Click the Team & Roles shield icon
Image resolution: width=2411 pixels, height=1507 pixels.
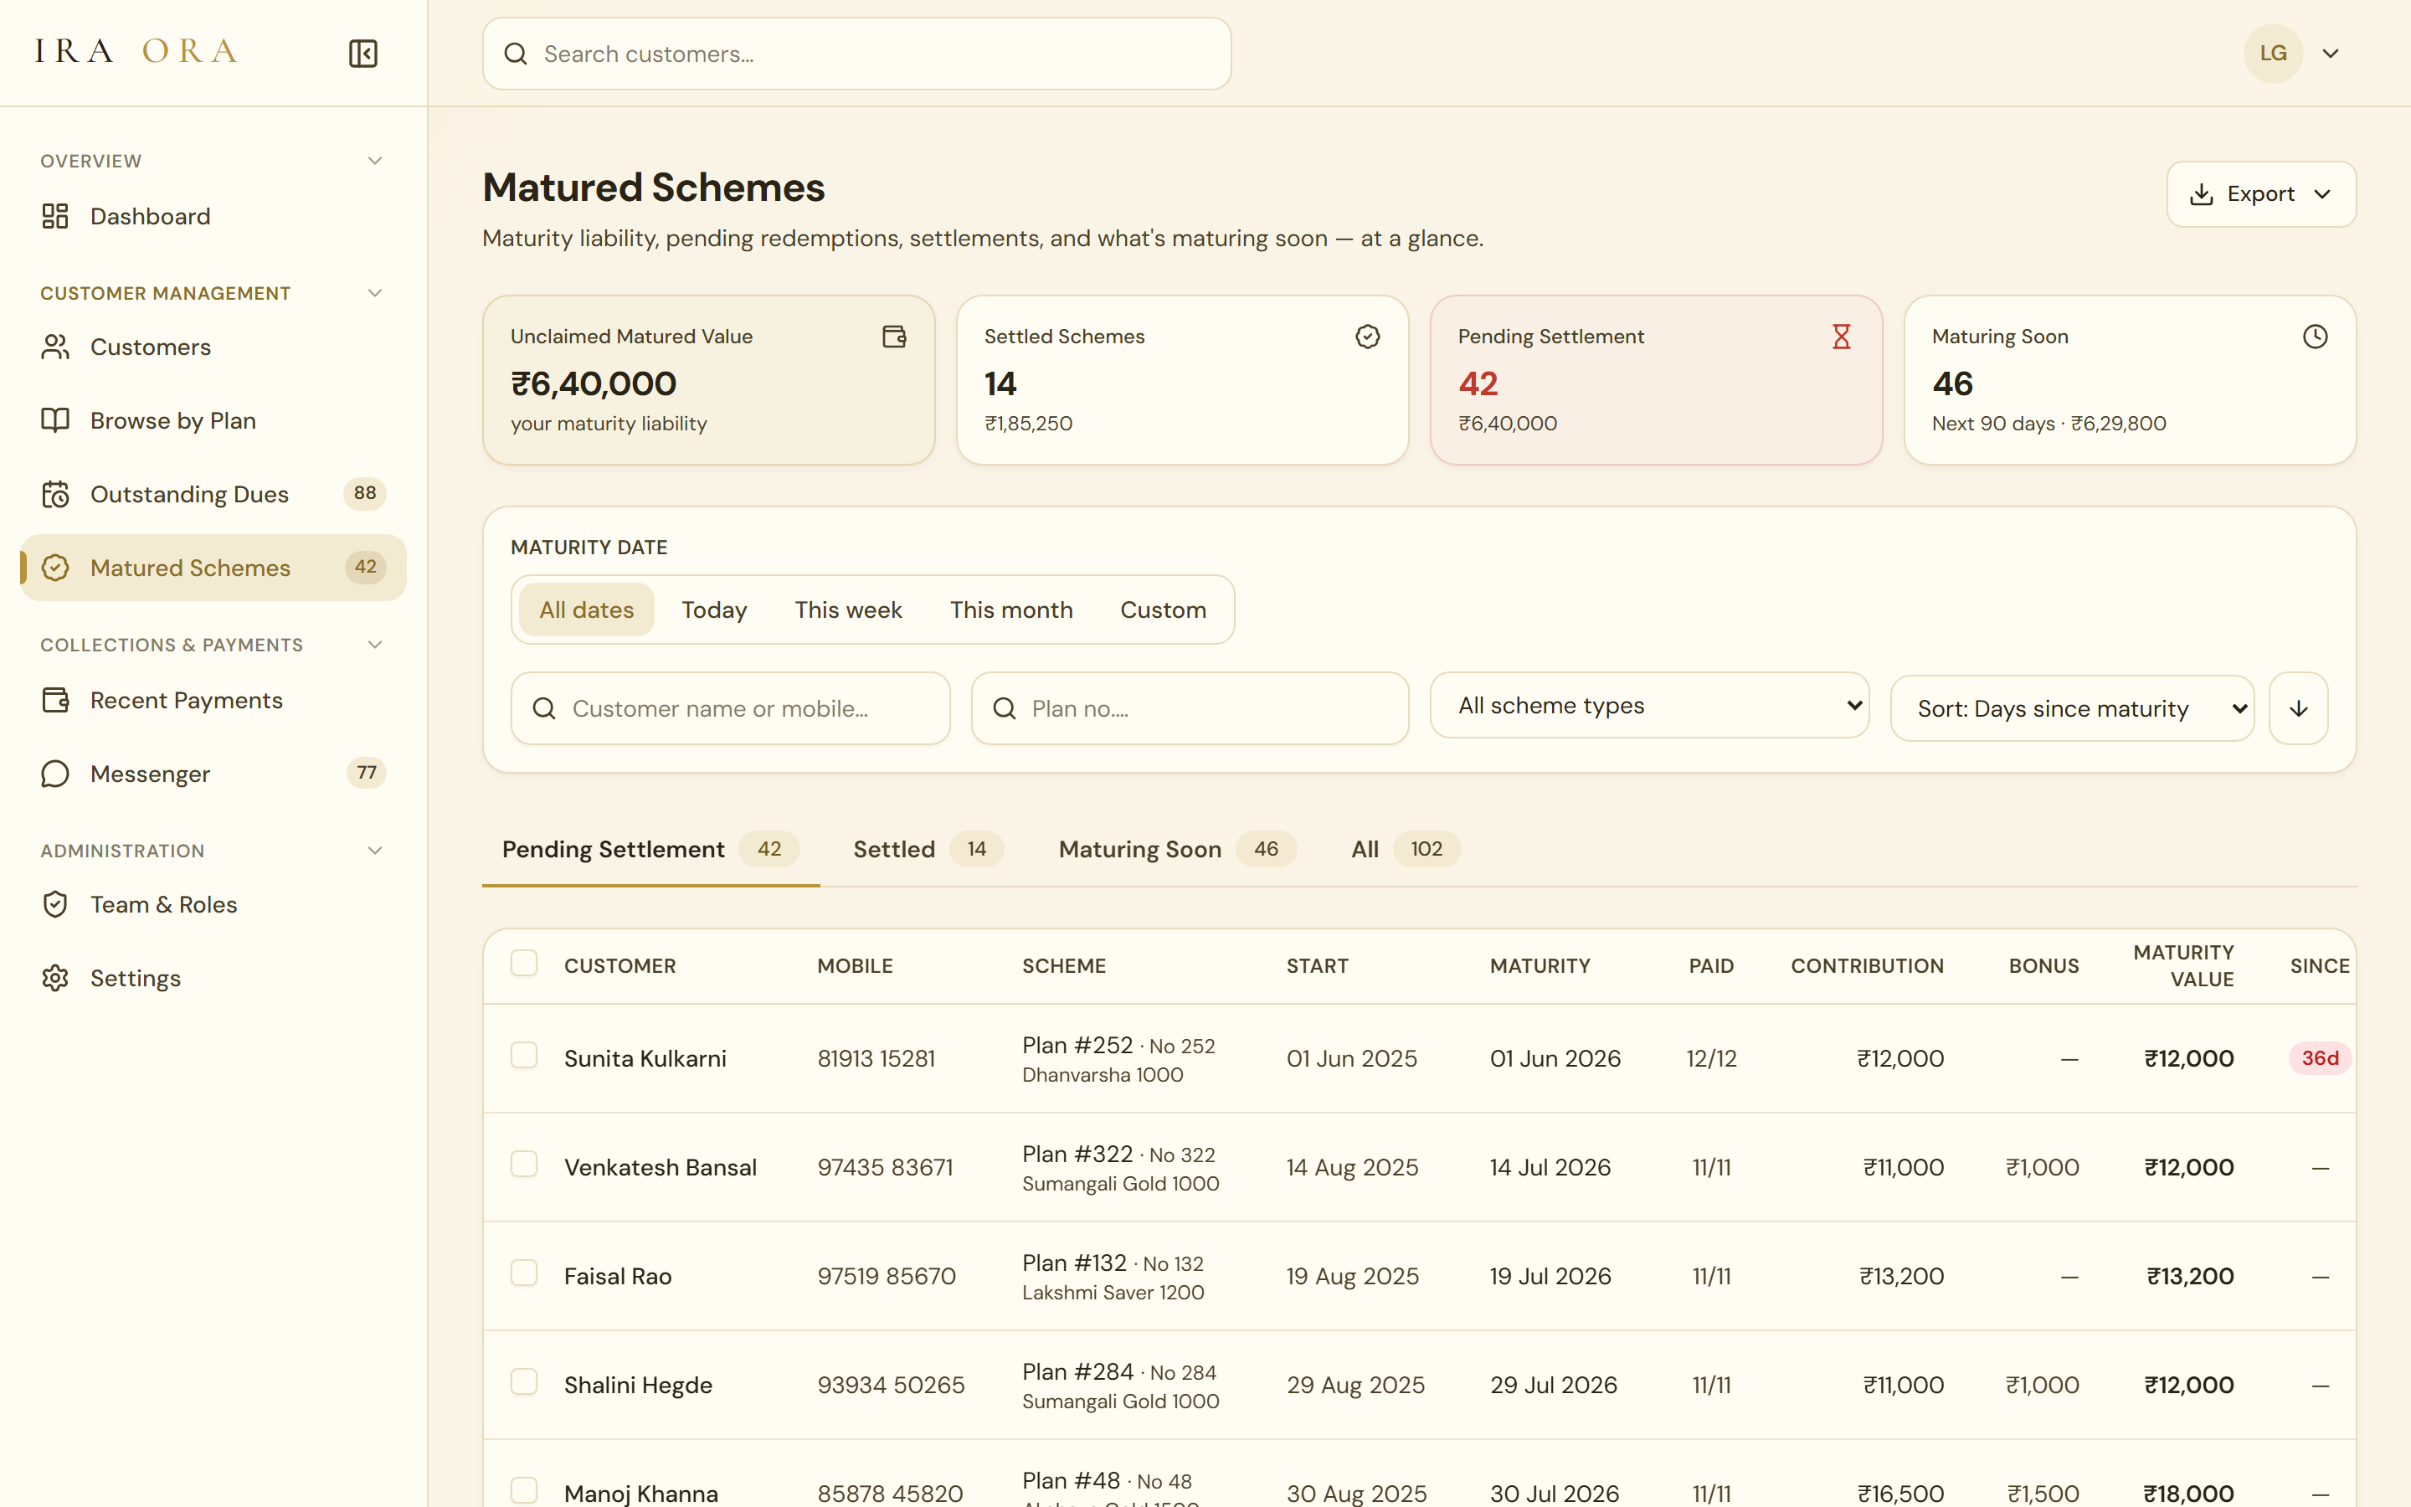point(54,905)
